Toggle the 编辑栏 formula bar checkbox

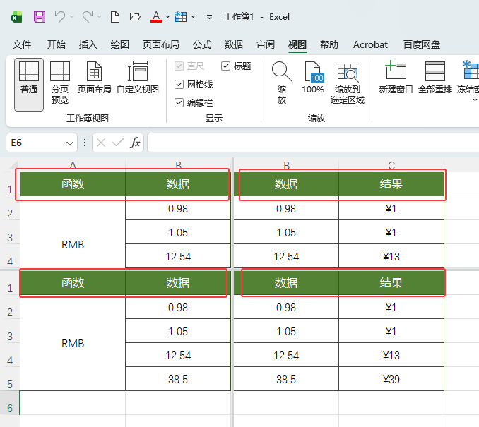point(179,103)
